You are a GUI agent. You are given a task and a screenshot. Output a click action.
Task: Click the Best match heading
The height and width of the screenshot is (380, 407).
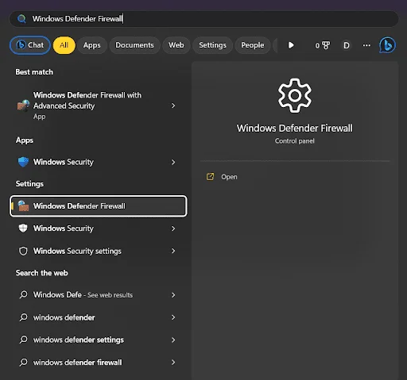coord(34,72)
